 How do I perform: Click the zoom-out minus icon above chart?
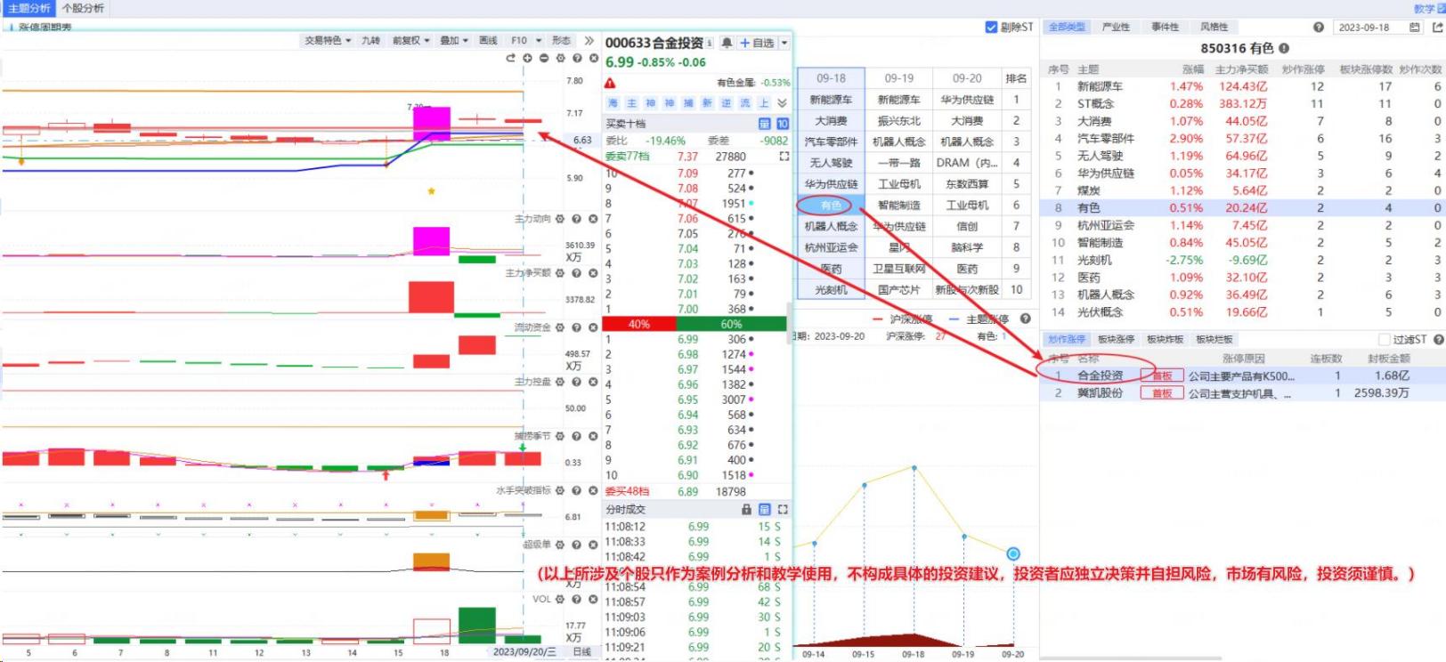pyautogui.click(x=544, y=58)
